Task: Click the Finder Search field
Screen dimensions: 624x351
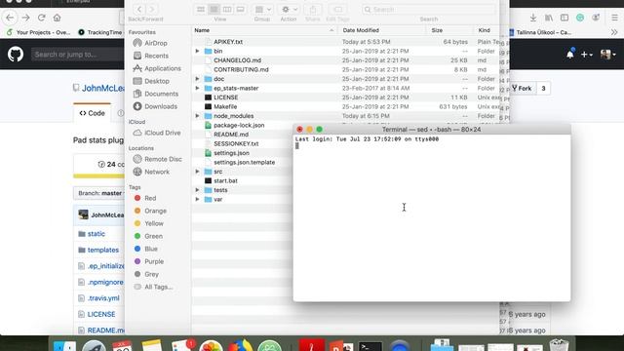Action: [429, 9]
